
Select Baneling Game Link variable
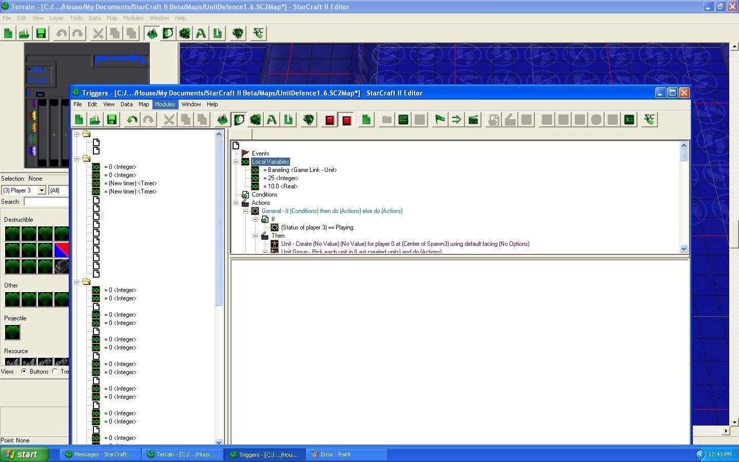[300, 170]
